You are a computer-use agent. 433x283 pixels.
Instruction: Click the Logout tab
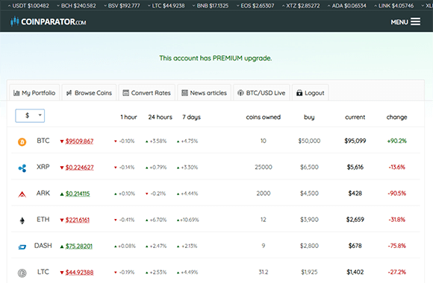click(x=310, y=93)
